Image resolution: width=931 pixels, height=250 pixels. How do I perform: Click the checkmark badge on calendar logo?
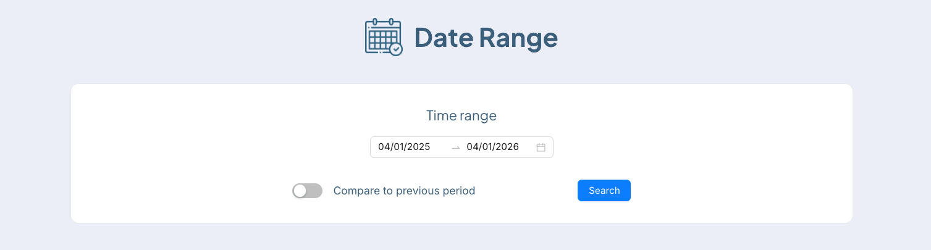coord(396,49)
